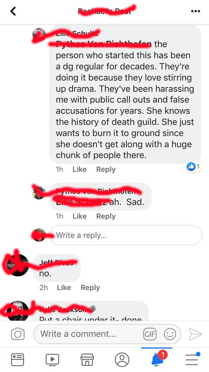209x372 pixels.
Task: Open the three-dot more options menu
Action: (x=195, y=11)
